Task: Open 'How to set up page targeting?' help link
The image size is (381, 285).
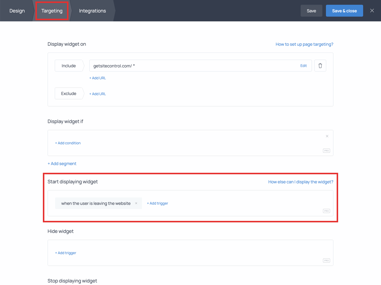Action: (304, 44)
